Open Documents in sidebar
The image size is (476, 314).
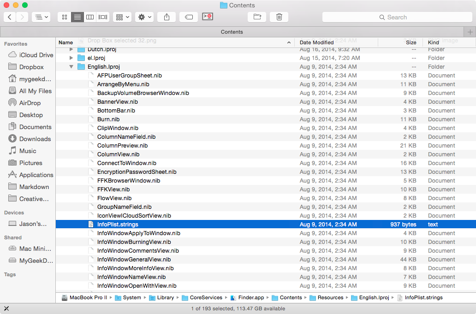coord(30,127)
